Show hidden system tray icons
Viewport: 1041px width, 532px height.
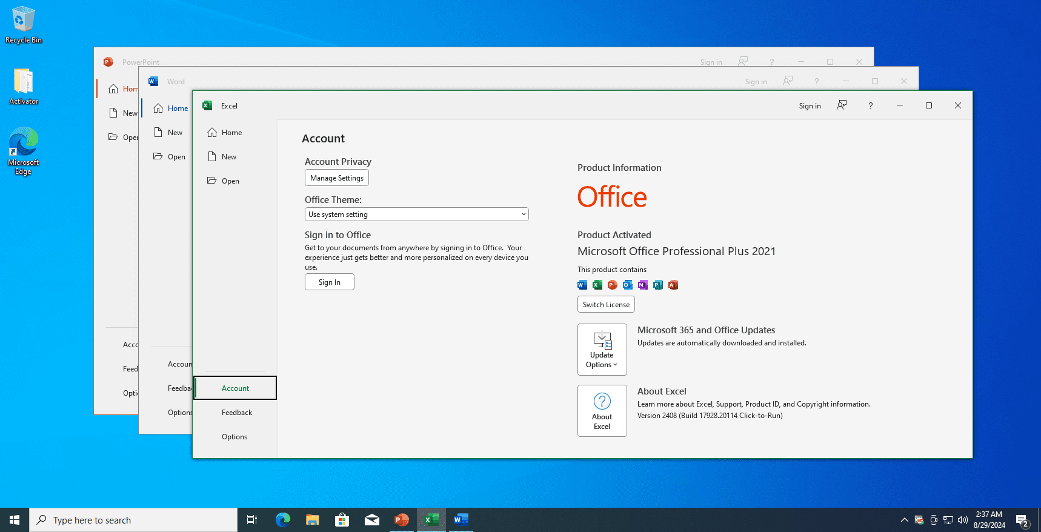pyautogui.click(x=905, y=520)
